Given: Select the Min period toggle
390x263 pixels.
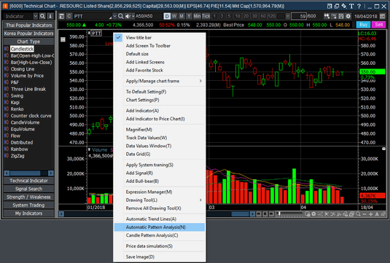Looking at the screenshot, I should (x=197, y=16).
